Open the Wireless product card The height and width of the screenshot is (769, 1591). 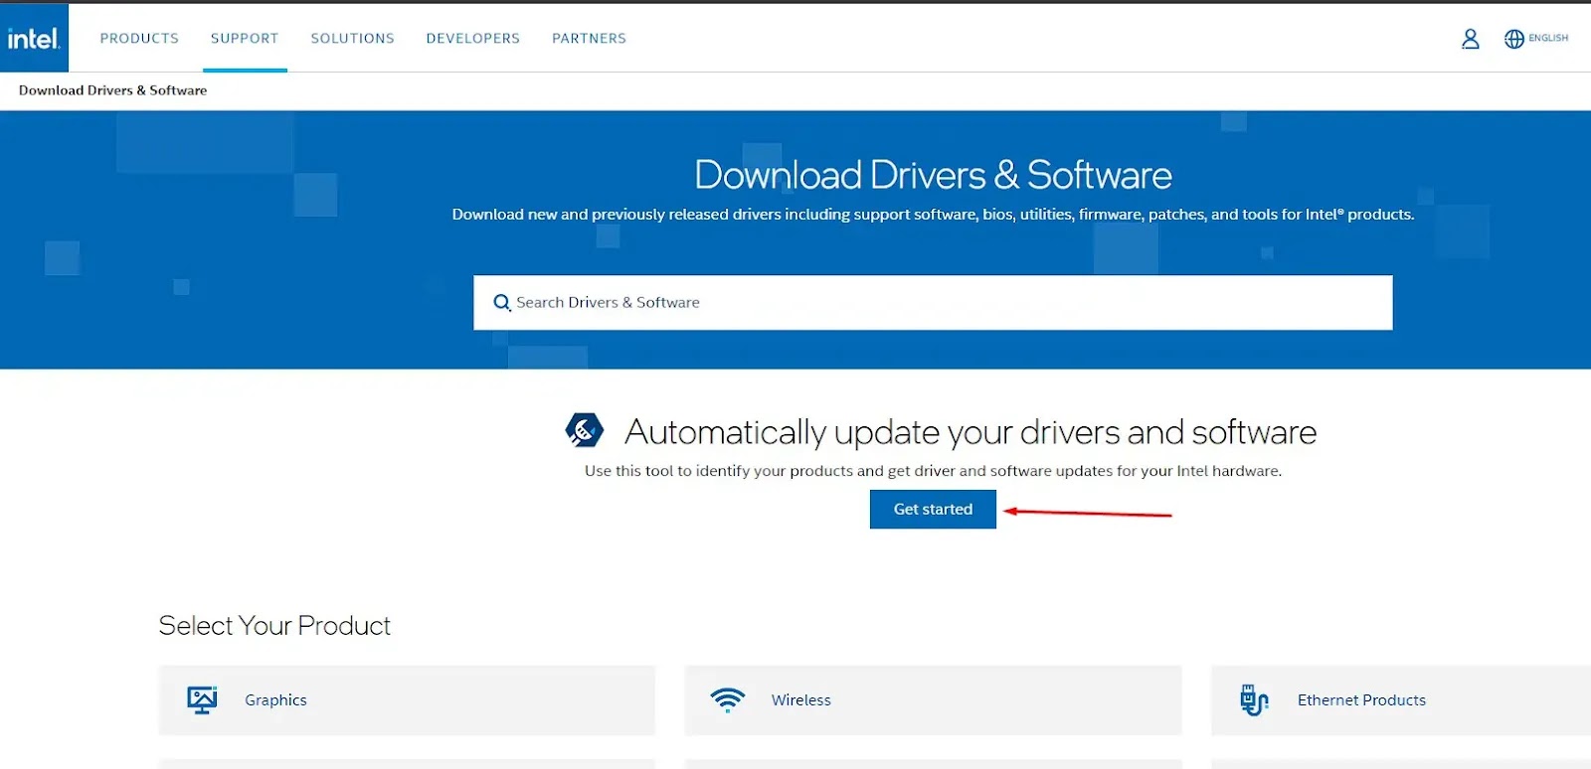(933, 700)
